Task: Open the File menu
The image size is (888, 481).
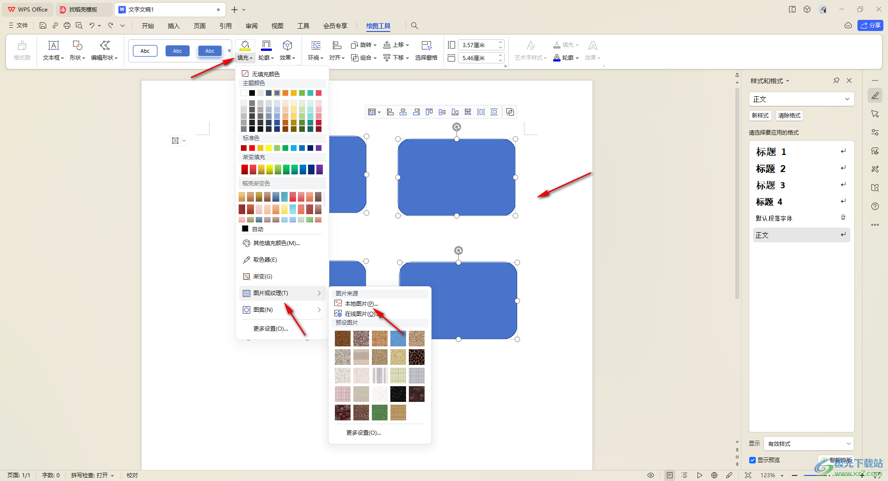Action: [18, 25]
